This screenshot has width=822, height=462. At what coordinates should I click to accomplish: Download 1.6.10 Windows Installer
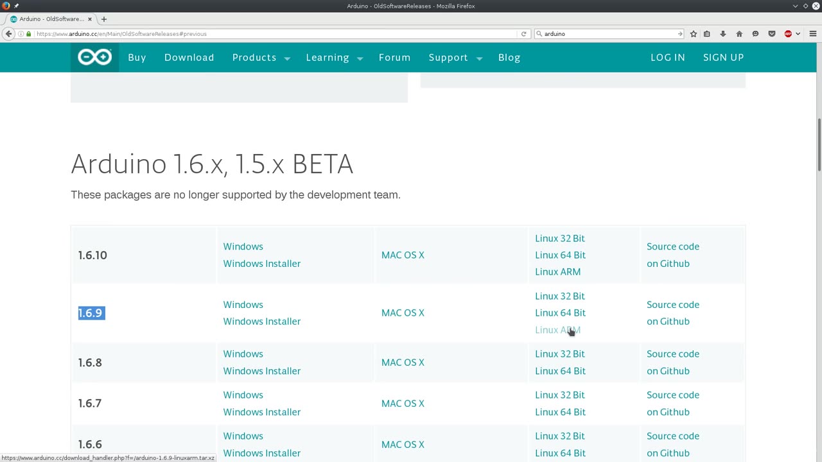click(x=261, y=264)
